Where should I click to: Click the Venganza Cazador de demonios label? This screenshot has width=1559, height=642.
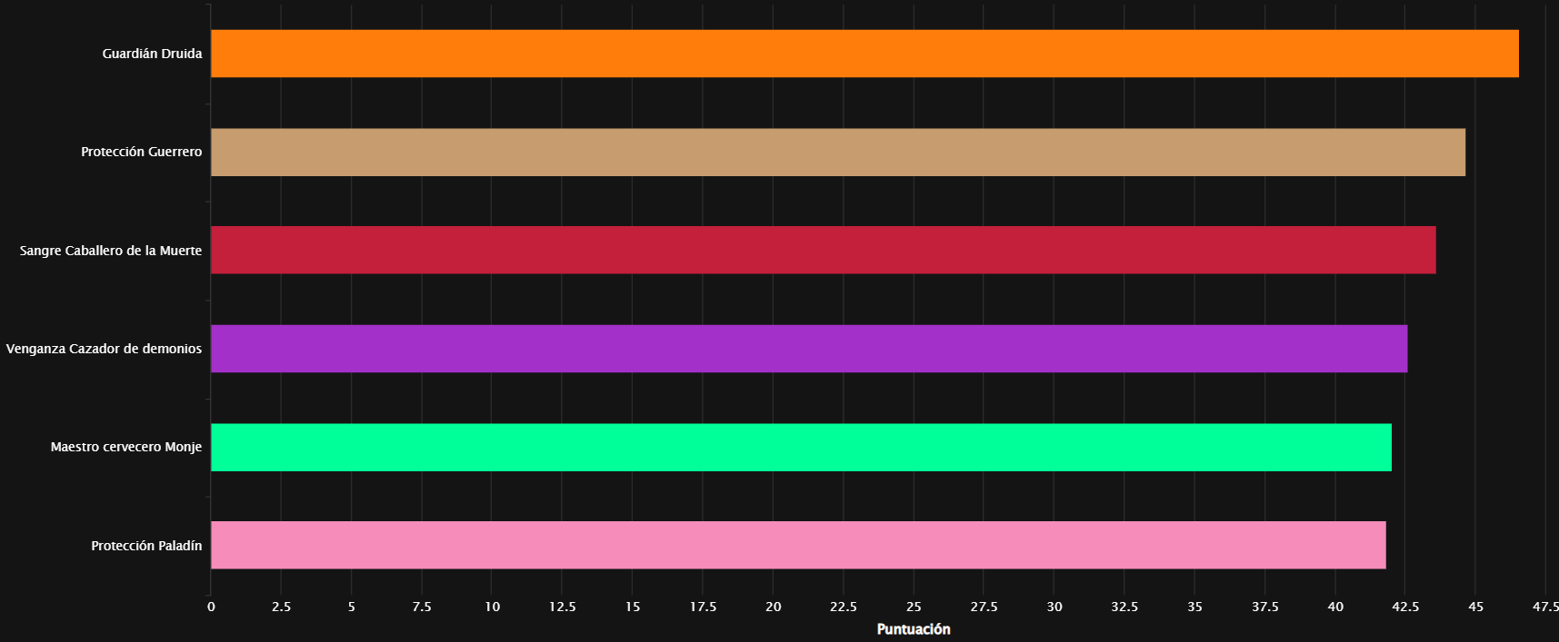point(104,349)
